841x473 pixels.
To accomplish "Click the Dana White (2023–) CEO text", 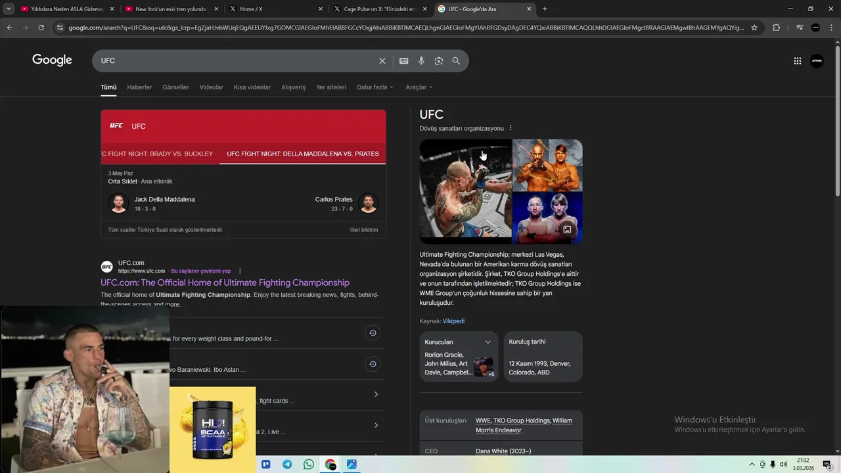I will tap(503, 451).
